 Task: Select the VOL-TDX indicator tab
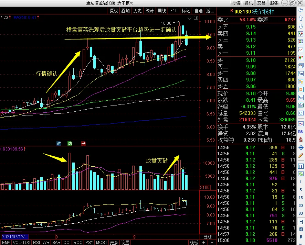click(x=22, y=243)
